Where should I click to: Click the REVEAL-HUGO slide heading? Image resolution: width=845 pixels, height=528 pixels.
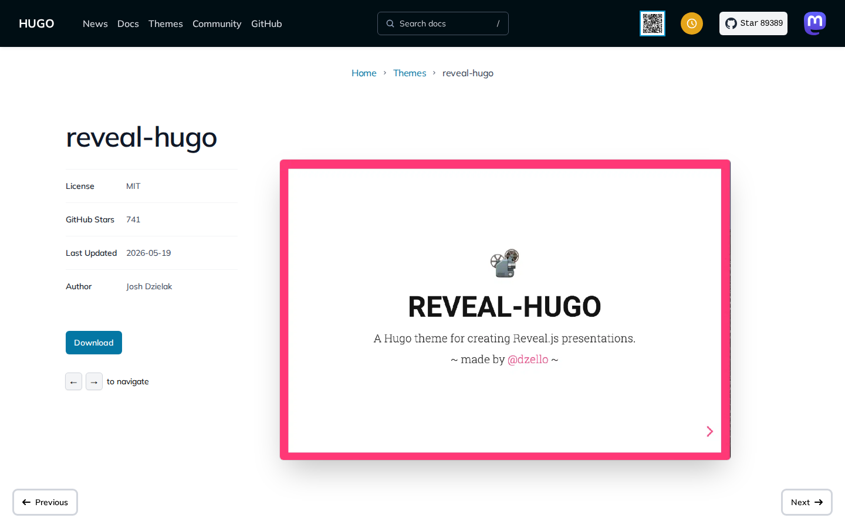pos(505,307)
